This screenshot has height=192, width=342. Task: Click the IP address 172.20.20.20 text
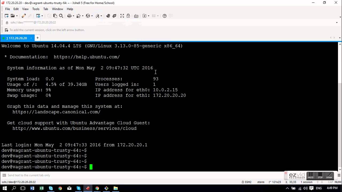[x=169, y=95]
